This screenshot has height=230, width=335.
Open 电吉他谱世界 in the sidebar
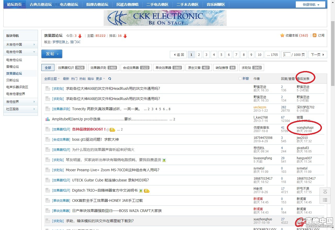(16, 94)
